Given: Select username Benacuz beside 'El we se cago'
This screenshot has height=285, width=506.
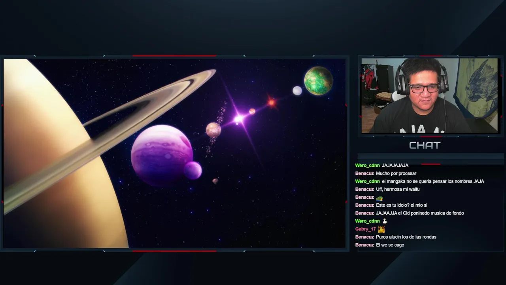Looking at the screenshot, I should tap(364, 245).
